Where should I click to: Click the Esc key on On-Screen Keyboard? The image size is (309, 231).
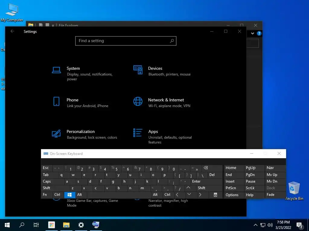[47, 168]
